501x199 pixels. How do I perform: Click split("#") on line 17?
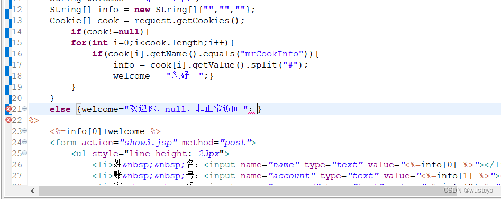point(277,65)
